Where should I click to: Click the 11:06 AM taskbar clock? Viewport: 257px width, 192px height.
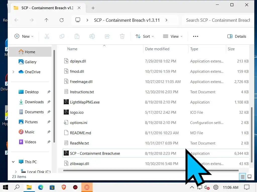coord(231,187)
